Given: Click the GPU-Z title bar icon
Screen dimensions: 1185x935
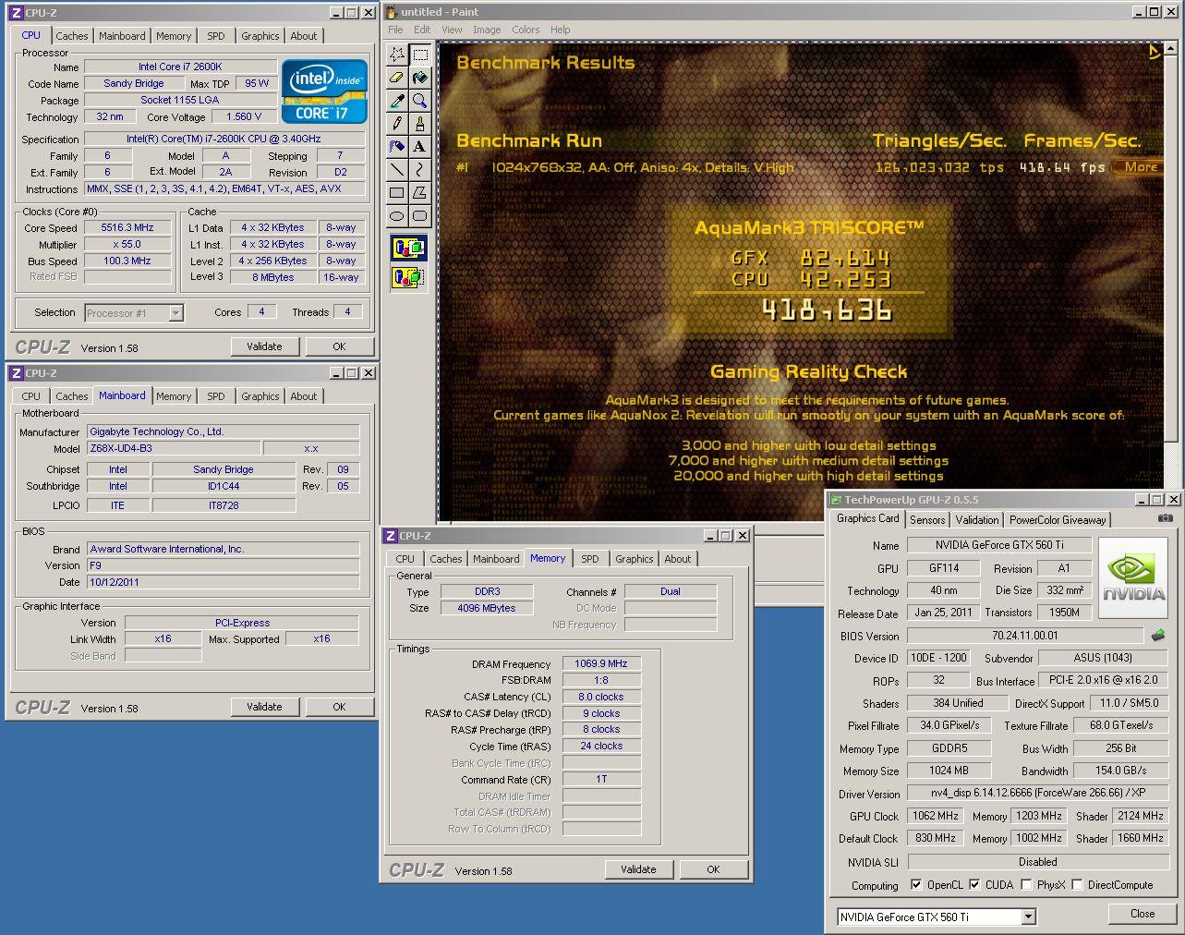Looking at the screenshot, I should [x=836, y=499].
